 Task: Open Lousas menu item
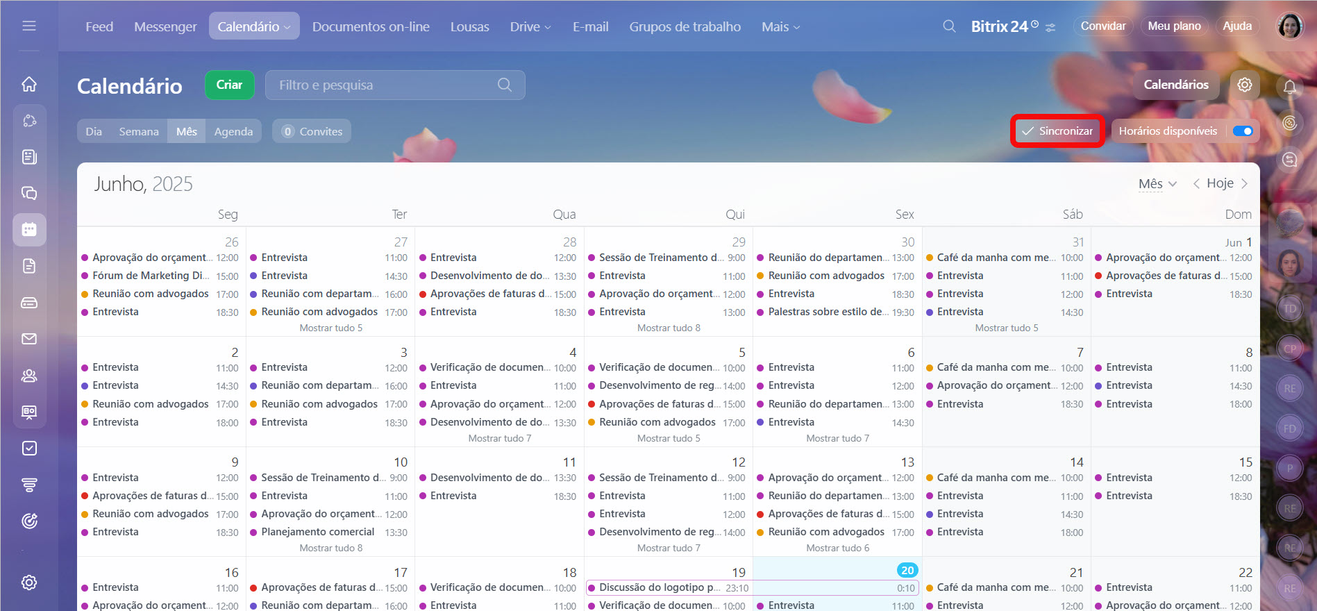pyautogui.click(x=470, y=26)
